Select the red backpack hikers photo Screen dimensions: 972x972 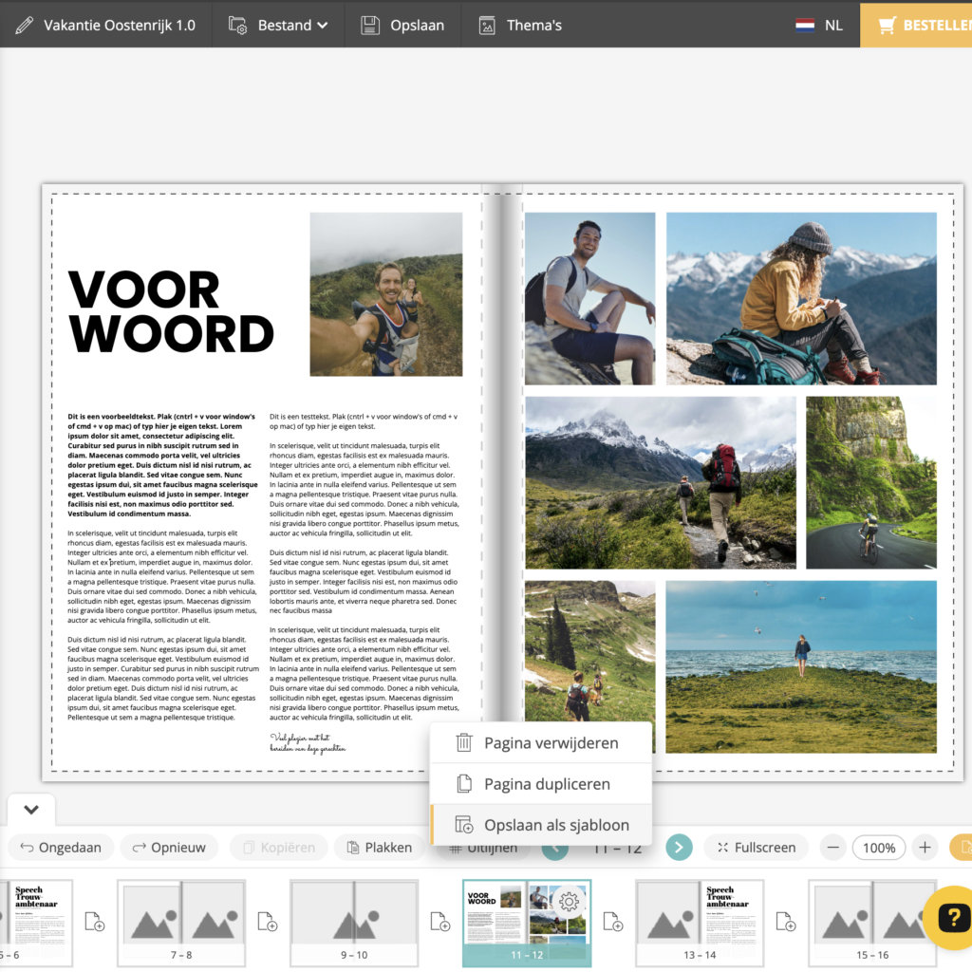tap(661, 482)
